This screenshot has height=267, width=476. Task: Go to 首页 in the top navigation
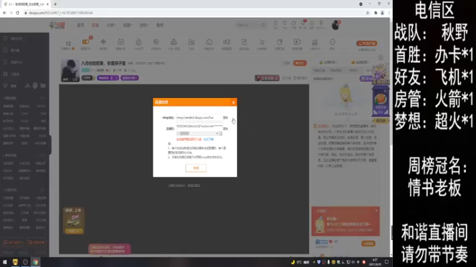click(x=80, y=26)
